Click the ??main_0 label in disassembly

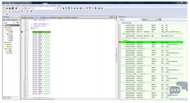[126, 40]
